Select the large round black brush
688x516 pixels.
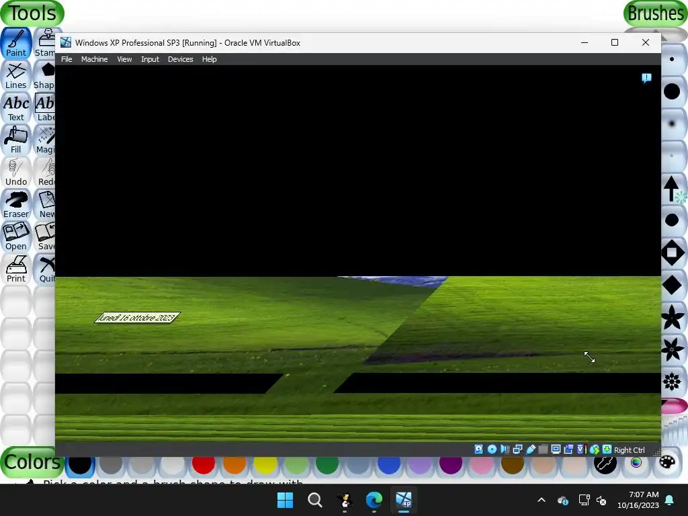[672, 91]
